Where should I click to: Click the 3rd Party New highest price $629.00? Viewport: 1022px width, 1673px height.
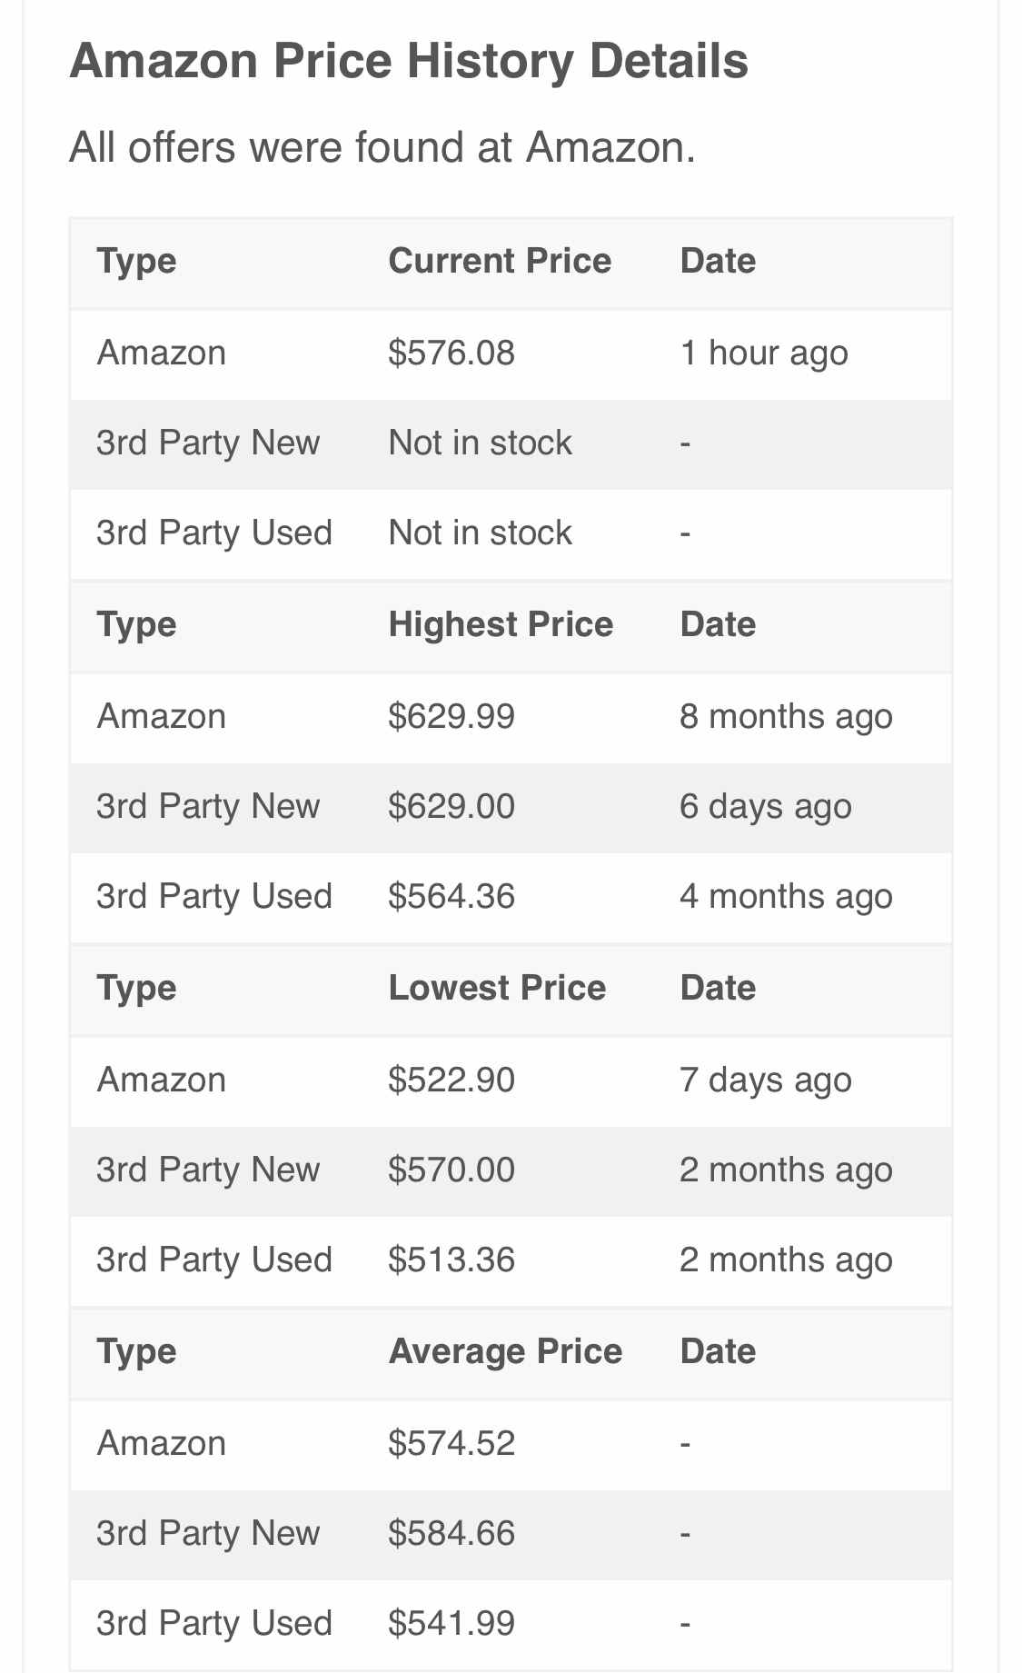tap(451, 807)
